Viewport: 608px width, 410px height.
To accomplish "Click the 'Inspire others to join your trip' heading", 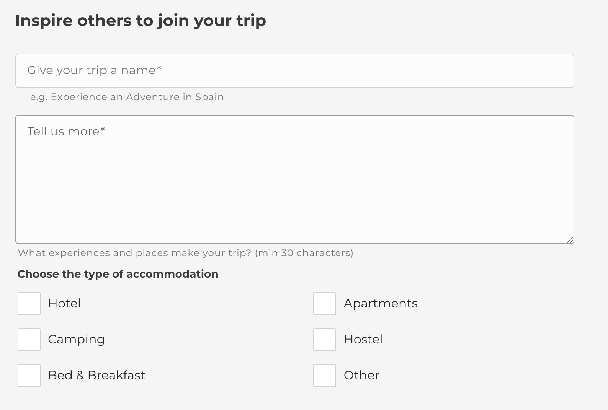I will click(x=141, y=21).
